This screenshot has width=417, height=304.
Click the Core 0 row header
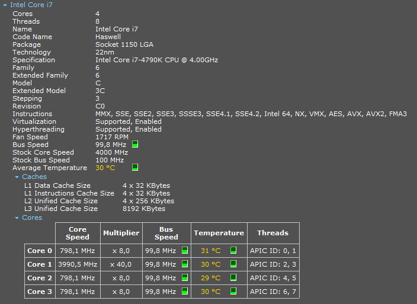[x=40, y=251]
